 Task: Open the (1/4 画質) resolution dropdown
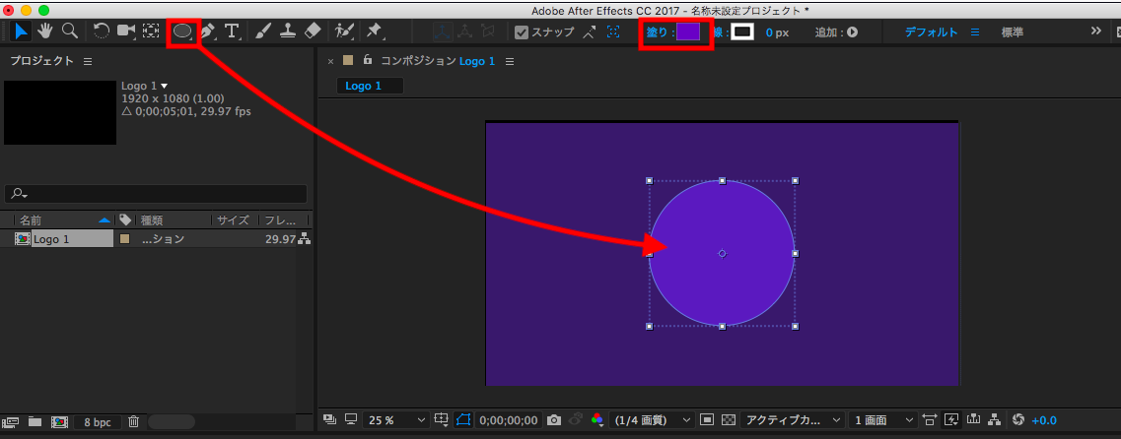click(x=653, y=420)
